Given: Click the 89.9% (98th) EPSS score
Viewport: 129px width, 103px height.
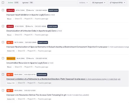Looking at the screenshot, I should pyautogui.click(x=19, y=90).
